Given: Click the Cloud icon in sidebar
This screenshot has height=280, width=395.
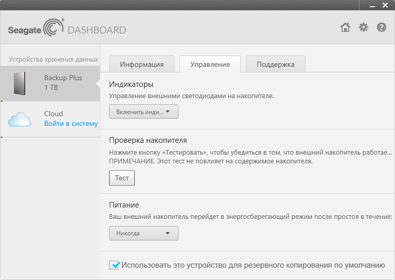Looking at the screenshot, I should (20, 119).
